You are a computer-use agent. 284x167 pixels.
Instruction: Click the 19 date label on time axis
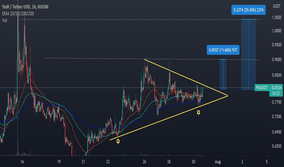59,162
